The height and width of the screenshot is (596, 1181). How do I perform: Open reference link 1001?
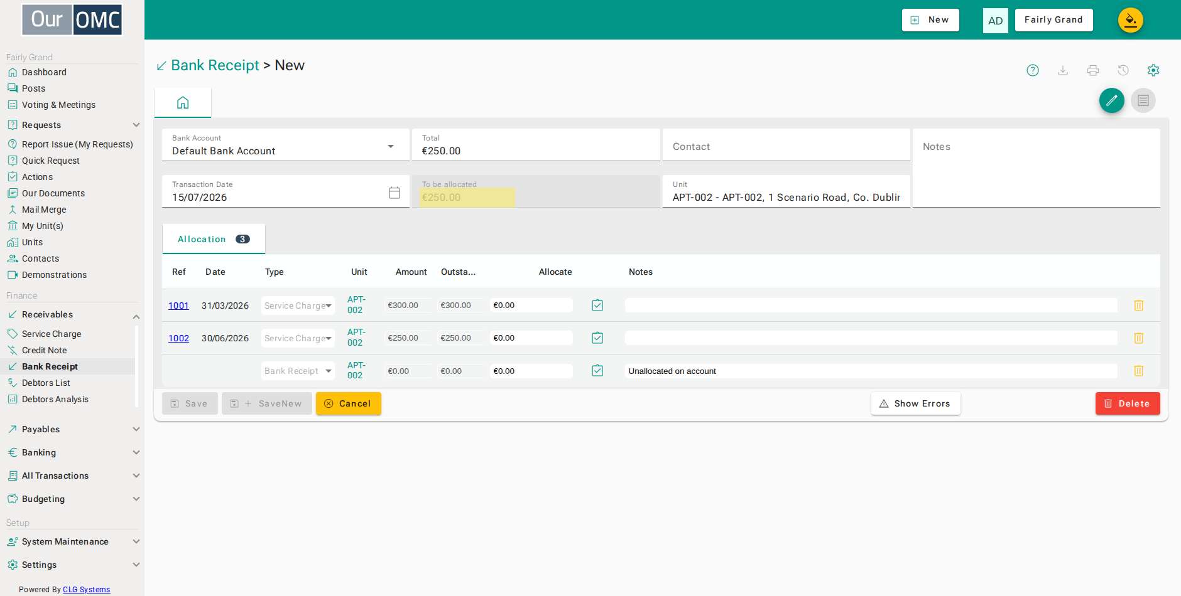point(178,306)
